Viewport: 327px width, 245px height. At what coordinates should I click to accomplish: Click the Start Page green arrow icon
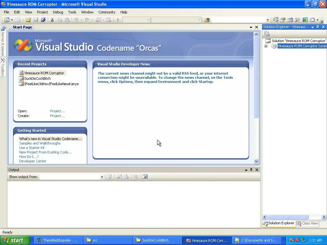coord(305,20)
